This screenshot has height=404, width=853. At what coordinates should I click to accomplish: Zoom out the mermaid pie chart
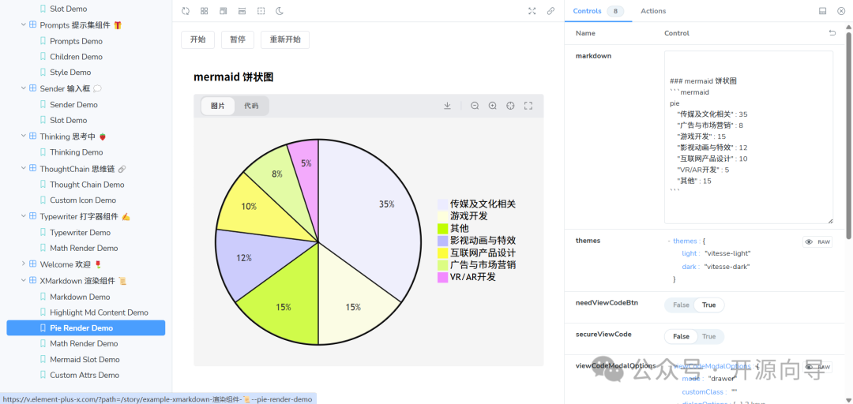pyautogui.click(x=475, y=106)
